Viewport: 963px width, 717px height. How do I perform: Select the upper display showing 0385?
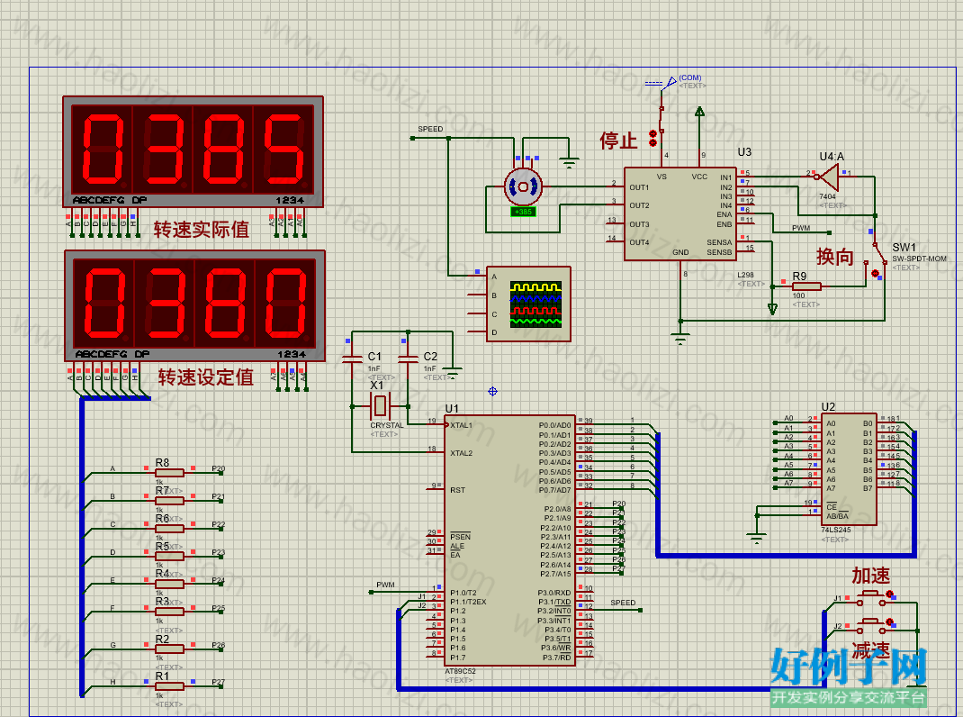193,151
